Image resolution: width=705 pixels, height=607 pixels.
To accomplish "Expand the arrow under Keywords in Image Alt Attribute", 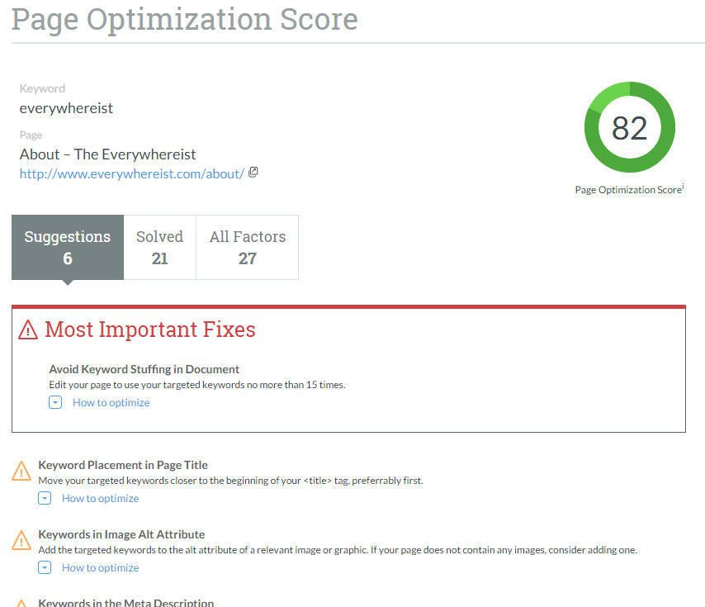I will 45,567.
